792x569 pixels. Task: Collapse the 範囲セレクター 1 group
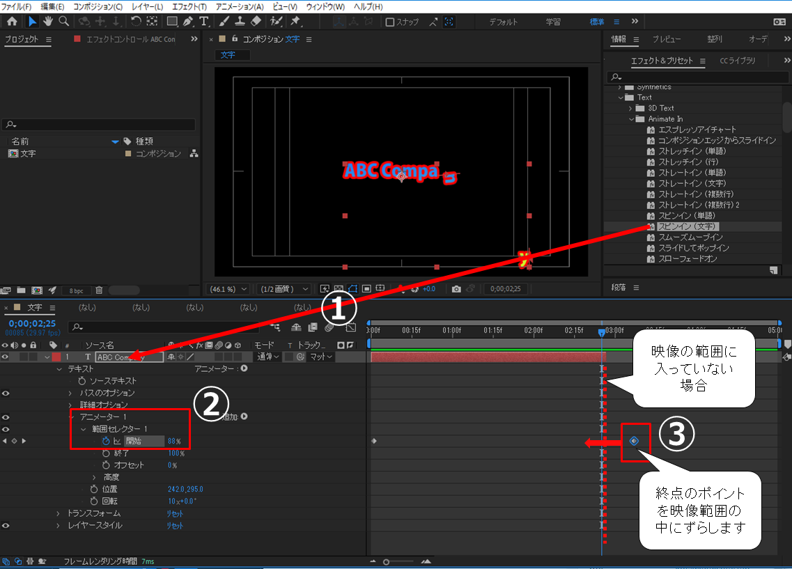(x=83, y=429)
